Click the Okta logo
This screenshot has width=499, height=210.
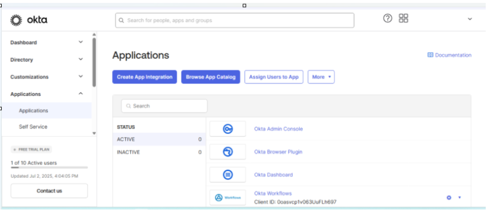29,20
